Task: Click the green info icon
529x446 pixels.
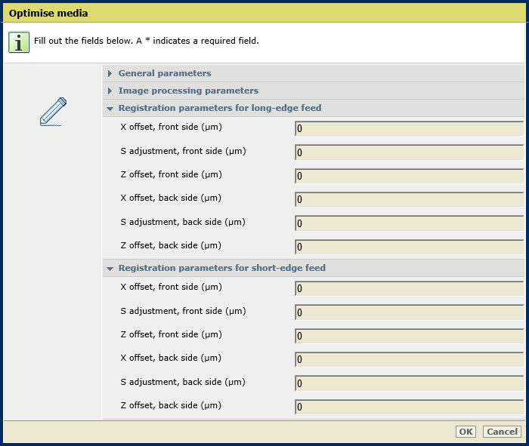Action: [19, 42]
